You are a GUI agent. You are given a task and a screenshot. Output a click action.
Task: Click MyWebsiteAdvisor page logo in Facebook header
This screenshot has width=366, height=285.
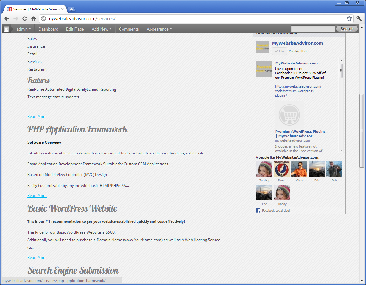pyautogui.click(x=262, y=47)
